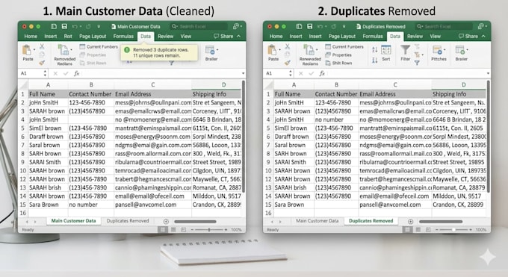Open Page Layout tab in Duplicates Removed window
This screenshot has height=277, width=508.
pos(342,37)
